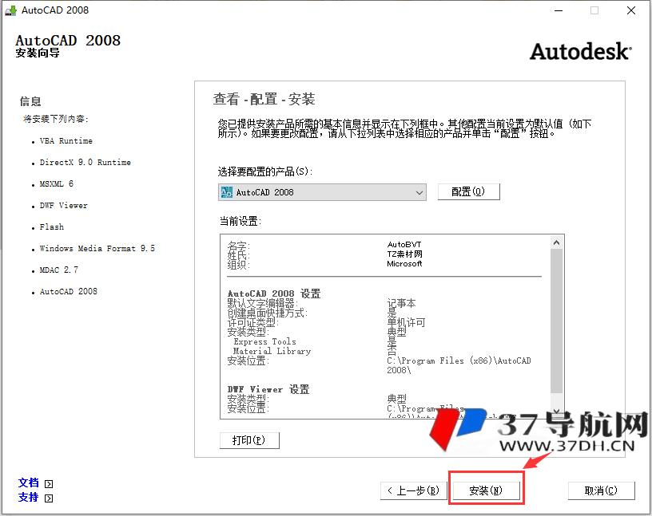Click the current settings scrollbar thumb
652x516 pixels.
point(557,319)
